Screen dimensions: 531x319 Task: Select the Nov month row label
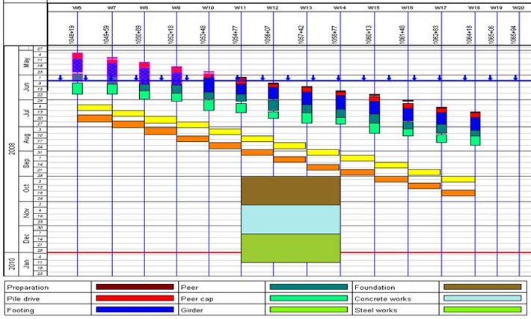26,213
